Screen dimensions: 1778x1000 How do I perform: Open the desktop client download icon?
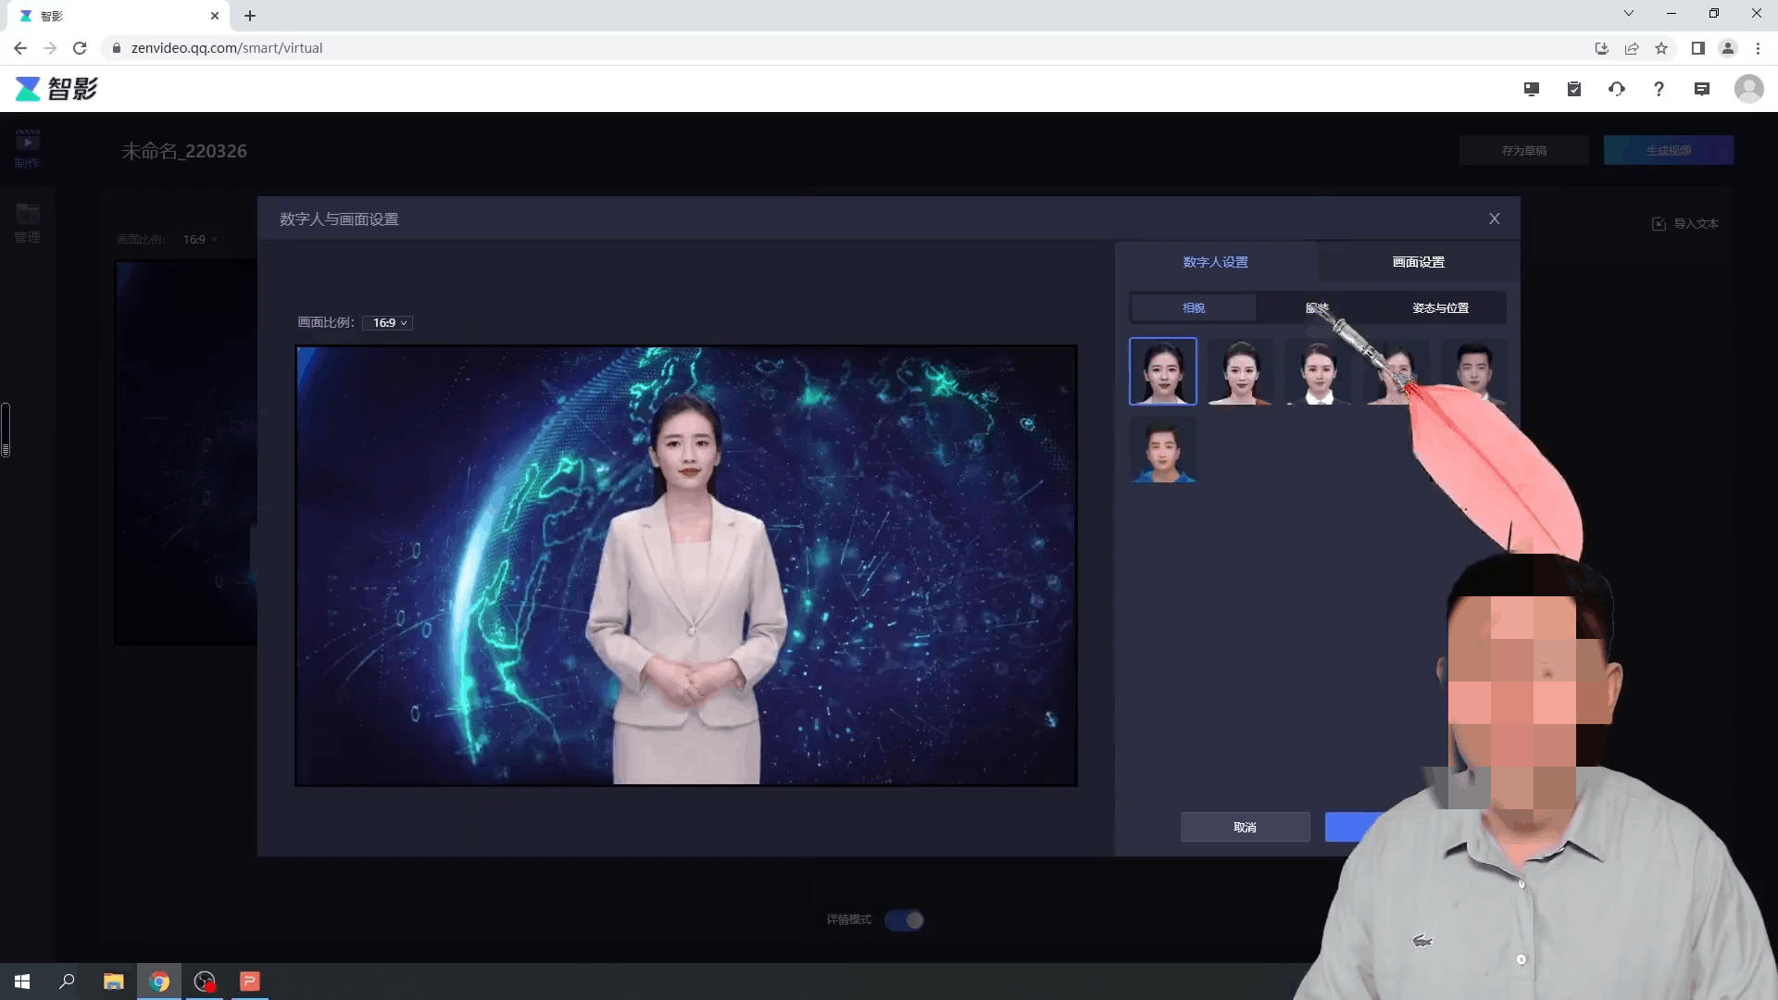[x=1532, y=89]
